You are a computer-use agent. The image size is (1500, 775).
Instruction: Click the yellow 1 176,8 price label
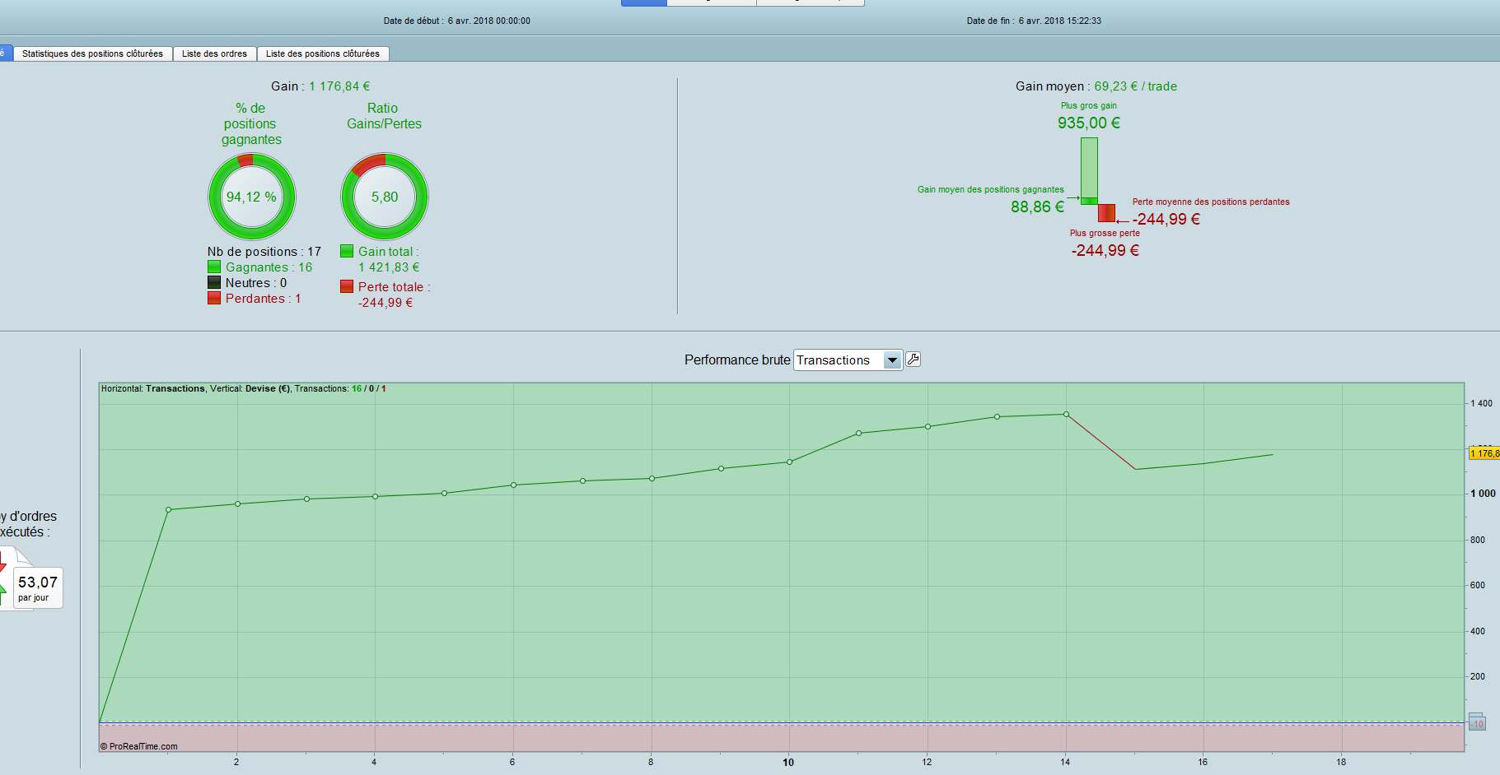(x=1484, y=453)
